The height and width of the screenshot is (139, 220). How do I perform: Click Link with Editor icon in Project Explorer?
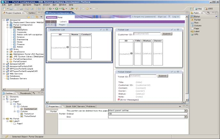tap(37, 17)
